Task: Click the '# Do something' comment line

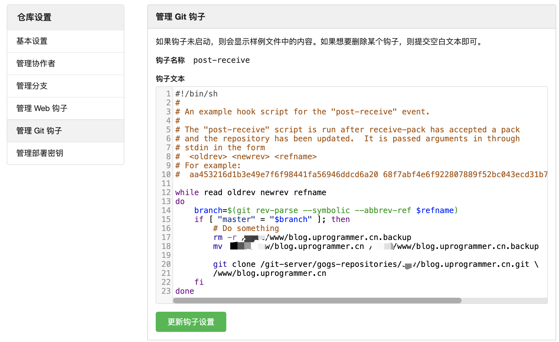Action: click(246, 228)
